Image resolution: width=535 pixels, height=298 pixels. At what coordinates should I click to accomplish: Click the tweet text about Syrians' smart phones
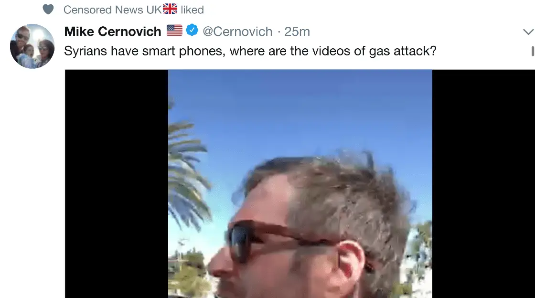tap(250, 51)
